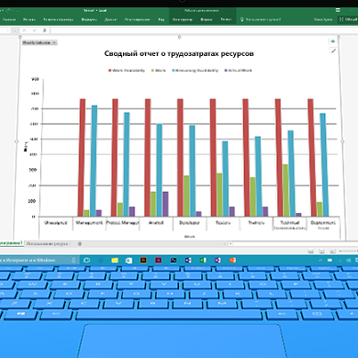This screenshot has height=358, width=358.
Task: Add a new sheet with plus icon
Action: tap(80, 244)
